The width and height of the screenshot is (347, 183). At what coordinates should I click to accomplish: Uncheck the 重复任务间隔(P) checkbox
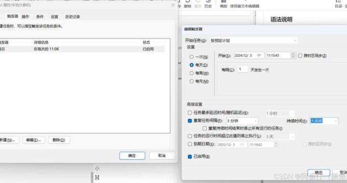tap(190, 121)
